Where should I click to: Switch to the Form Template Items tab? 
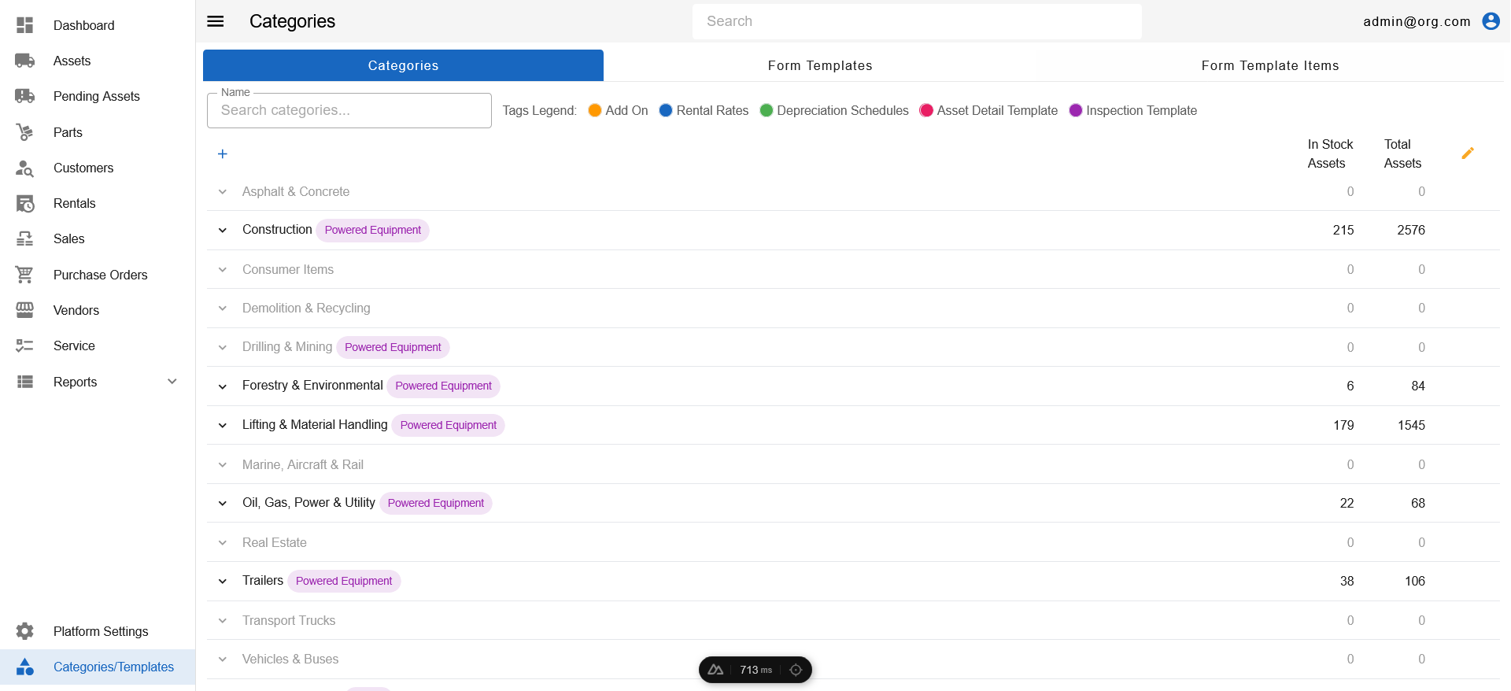point(1269,65)
